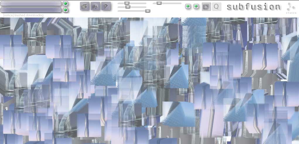Click the 'Q' icon button

pos(216,6)
